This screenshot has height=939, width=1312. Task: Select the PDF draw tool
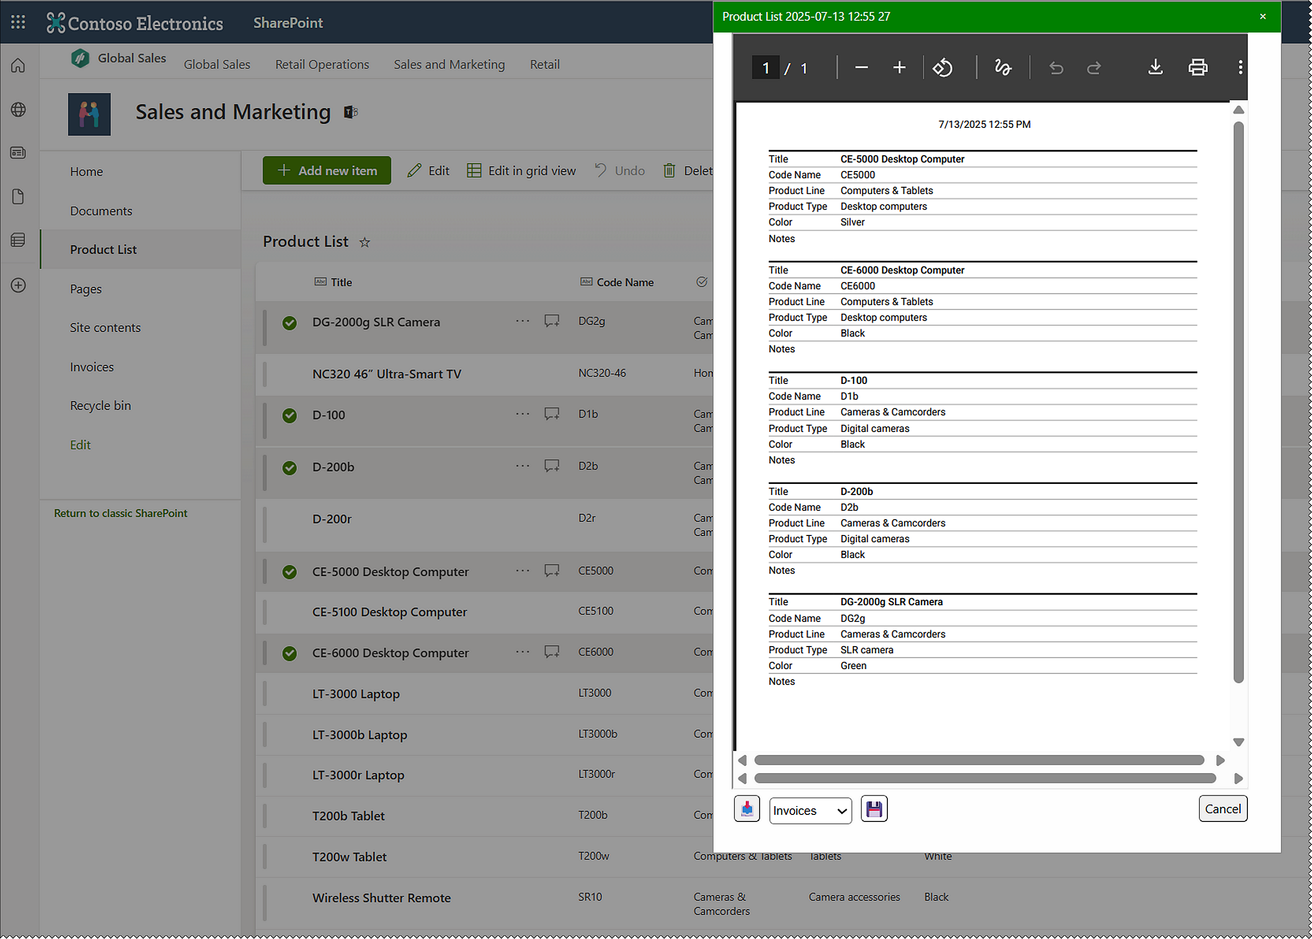tap(1003, 68)
